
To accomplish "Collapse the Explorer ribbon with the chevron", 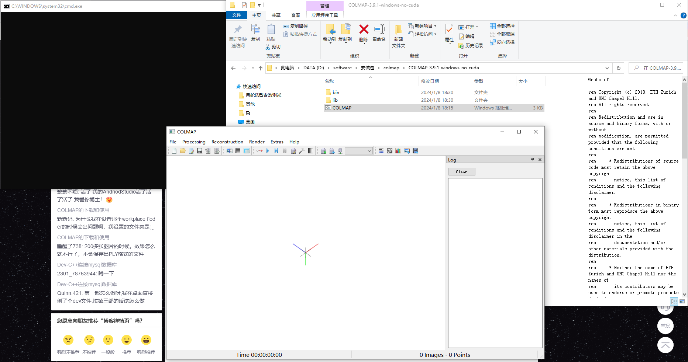I will tap(675, 15).
